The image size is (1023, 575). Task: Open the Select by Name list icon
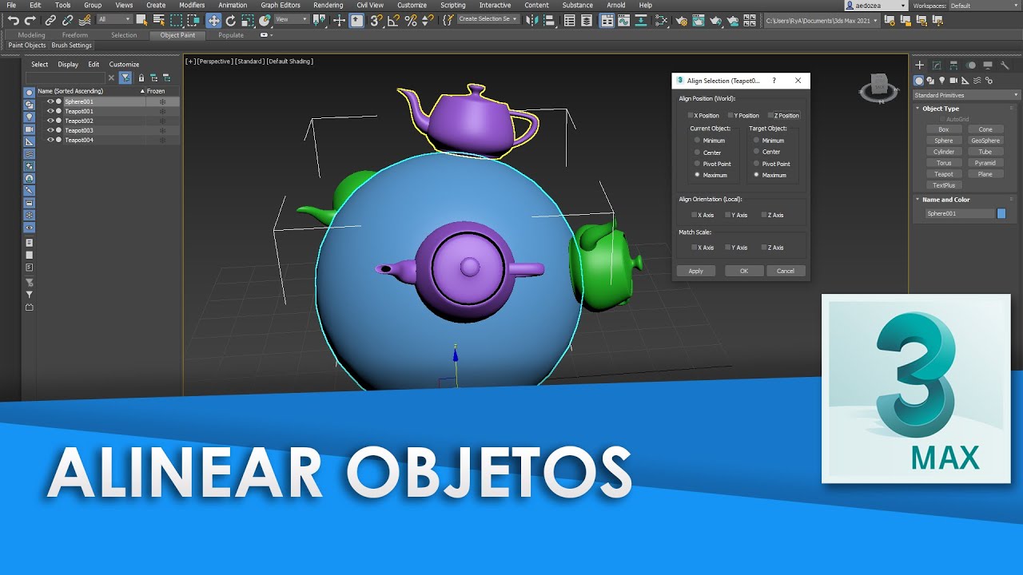click(x=159, y=20)
